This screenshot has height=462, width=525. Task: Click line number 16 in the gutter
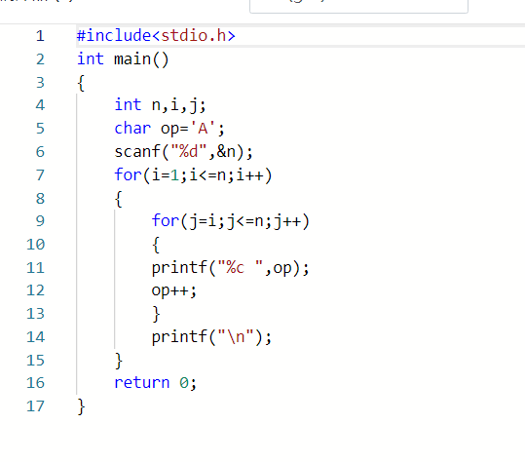tap(35, 383)
